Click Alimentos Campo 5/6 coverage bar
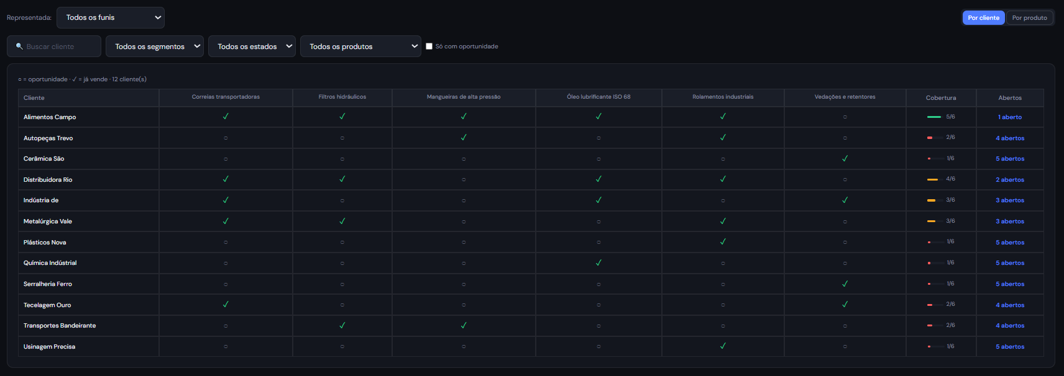This screenshot has height=376, width=1064. tap(934, 117)
